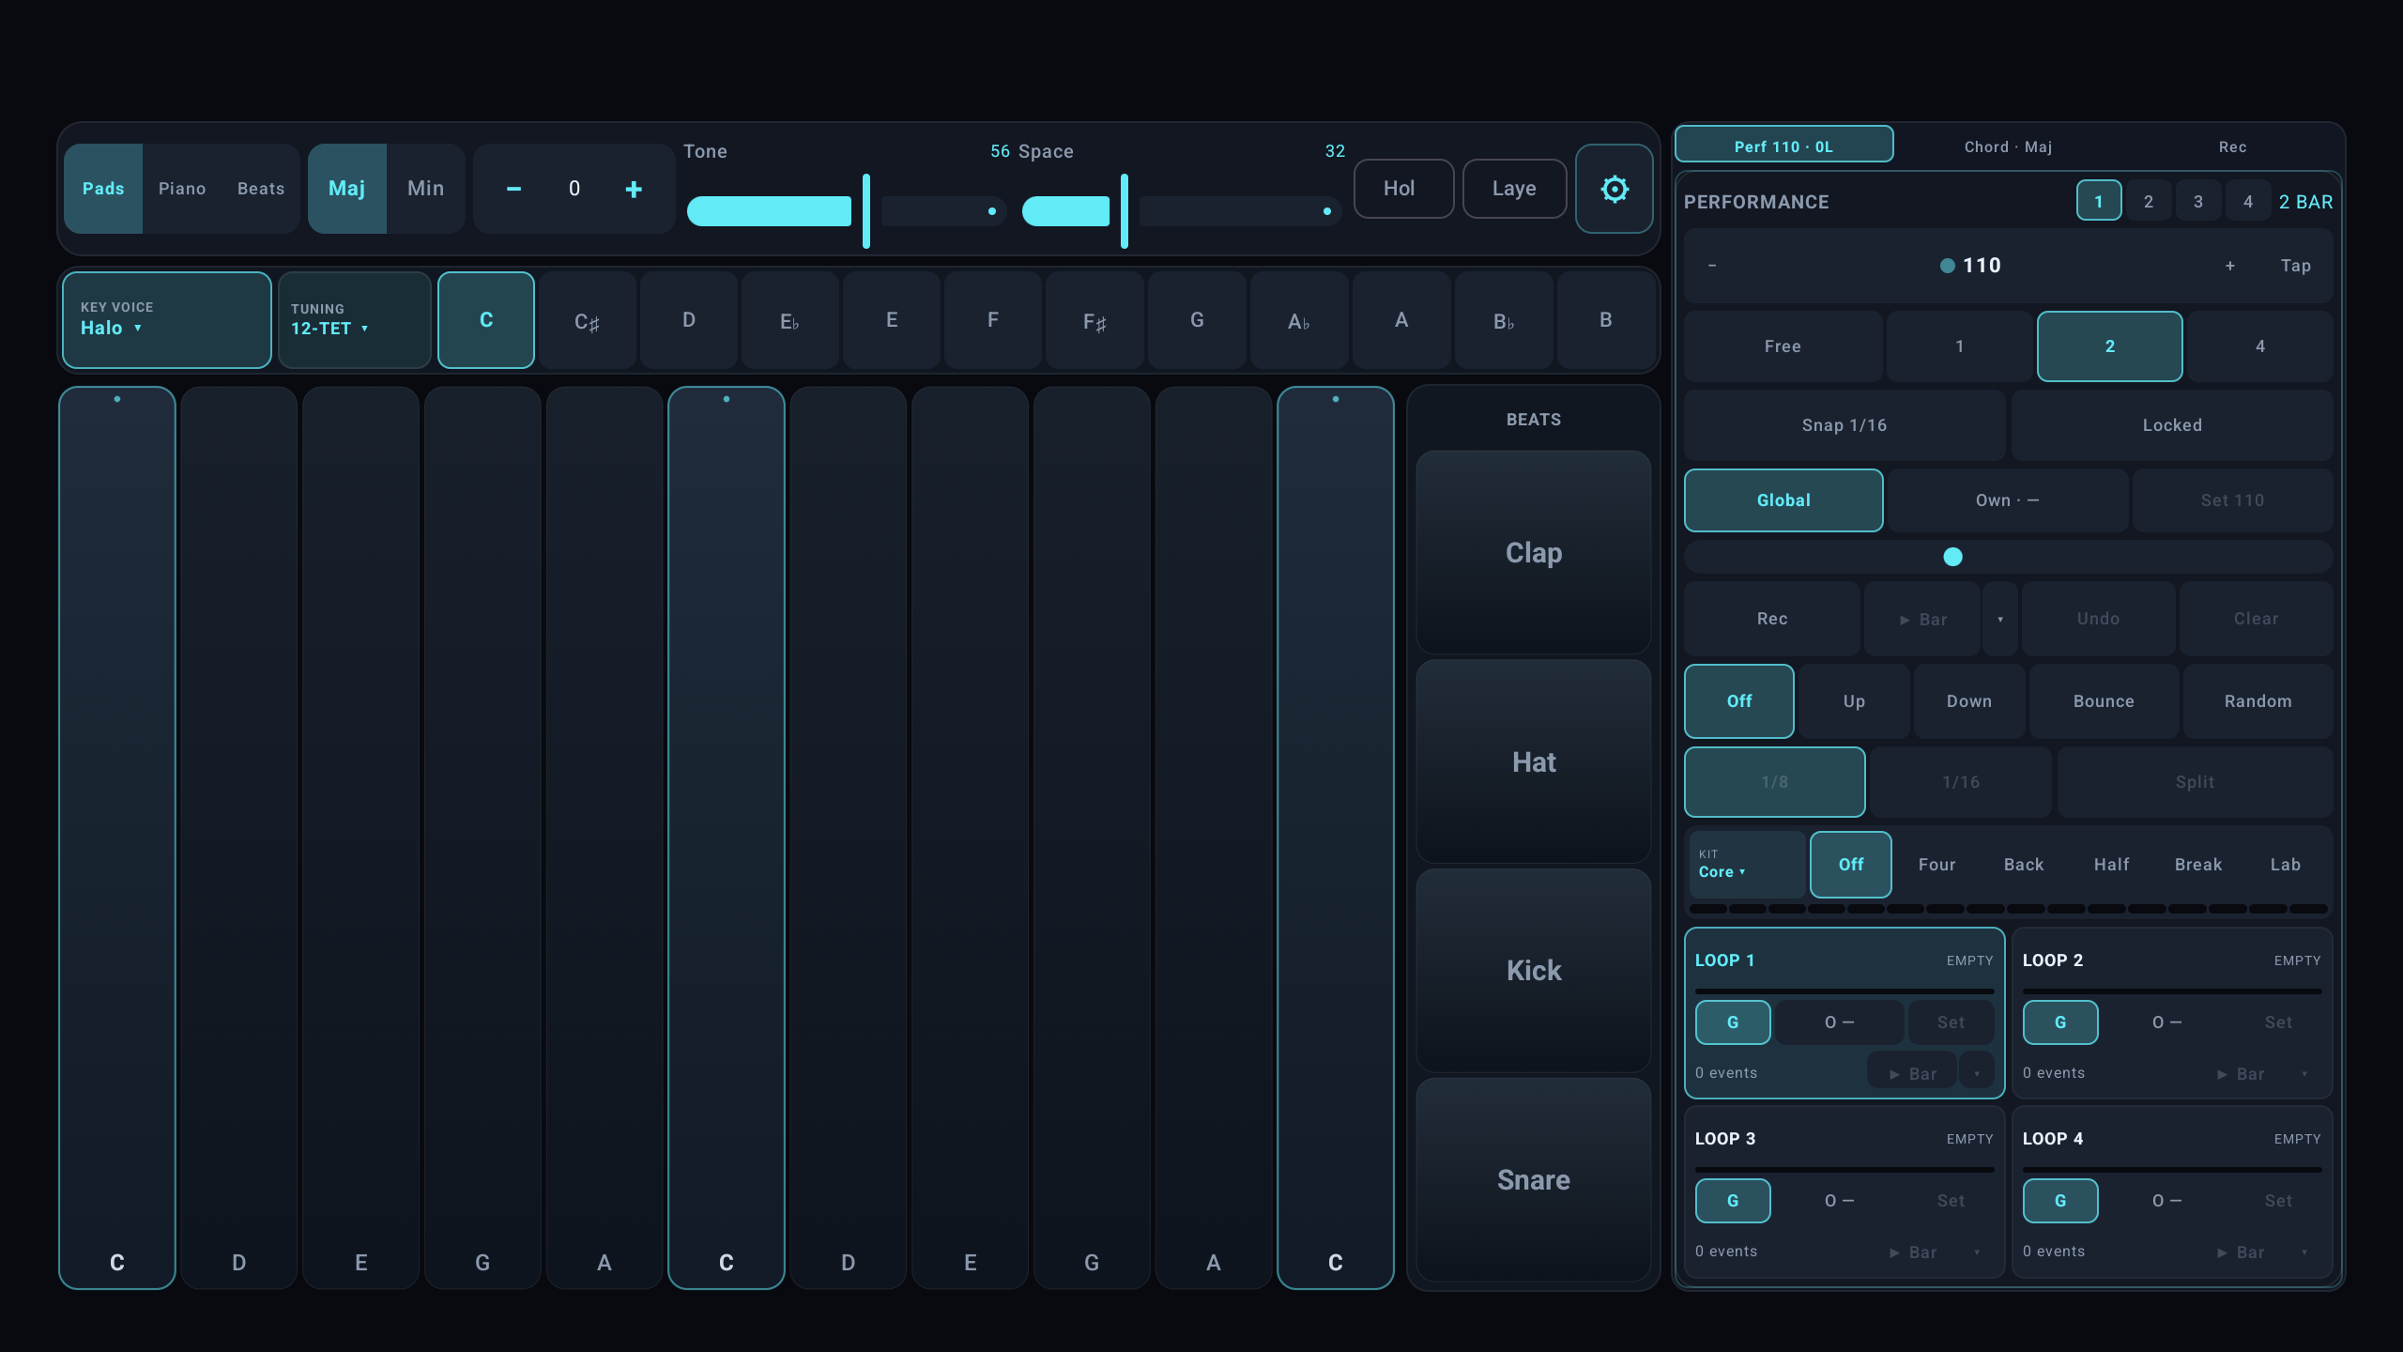Screen dimensions: 2403x1352
Task: Play Loop 3 Bar button
Action: click(1912, 1252)
